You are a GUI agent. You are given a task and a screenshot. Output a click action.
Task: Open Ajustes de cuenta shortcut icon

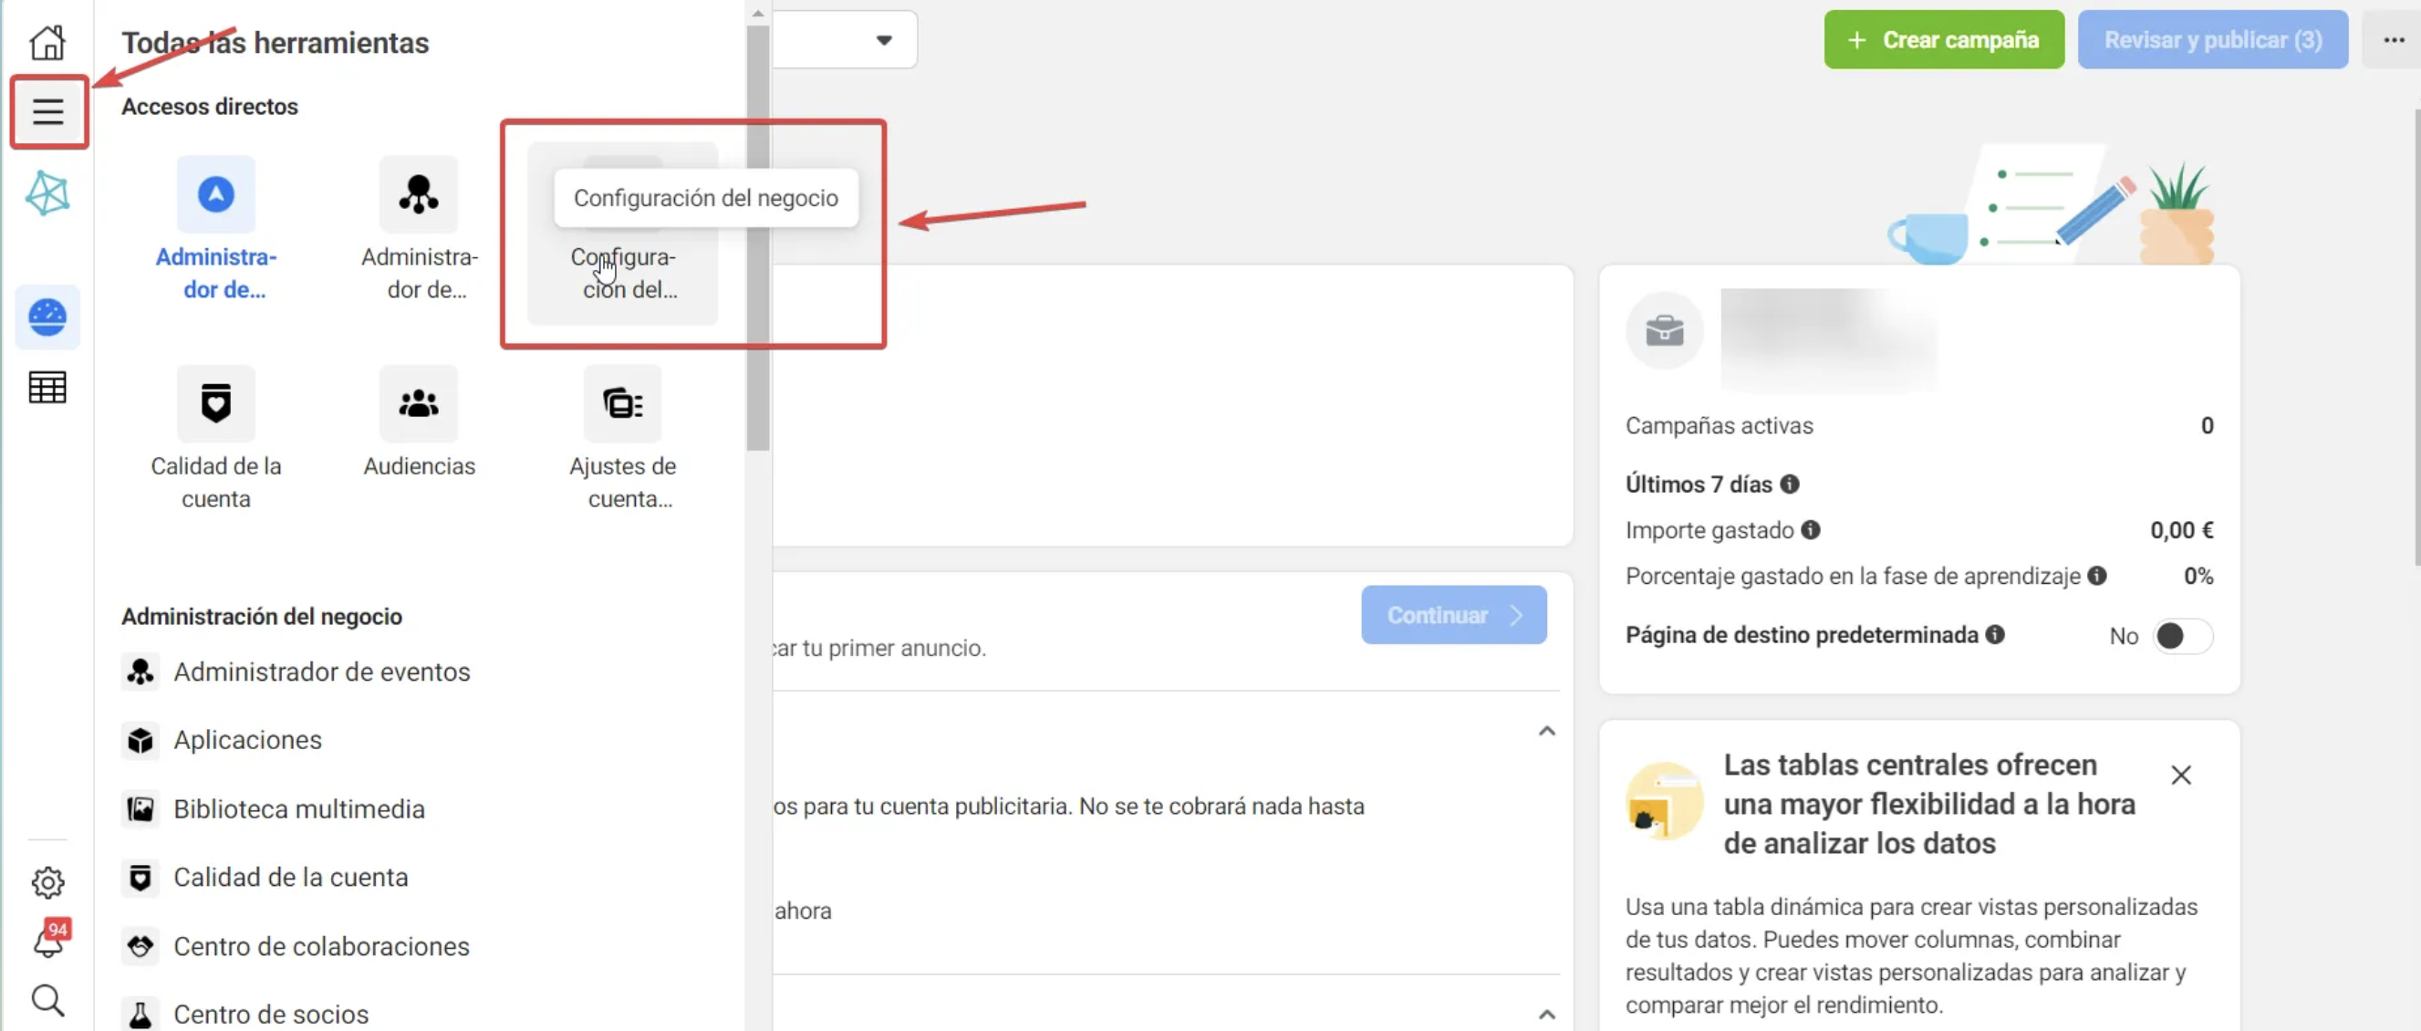click(622, 404)
